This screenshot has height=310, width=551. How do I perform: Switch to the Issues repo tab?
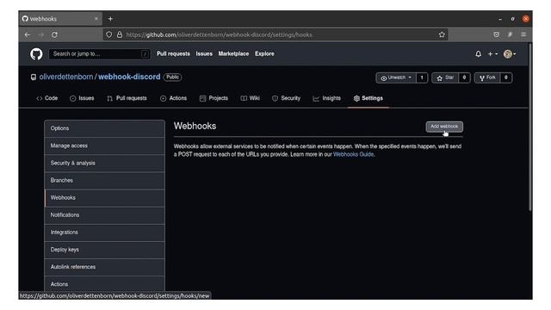click(82, 98)
